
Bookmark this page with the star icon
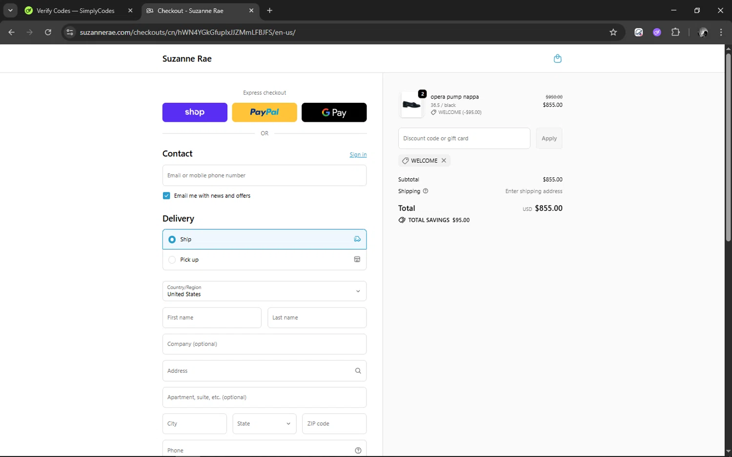[x=613, y=32]
